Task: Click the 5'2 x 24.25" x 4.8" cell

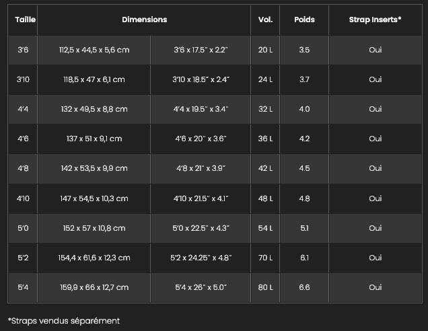Action: (x=201, y=258)
